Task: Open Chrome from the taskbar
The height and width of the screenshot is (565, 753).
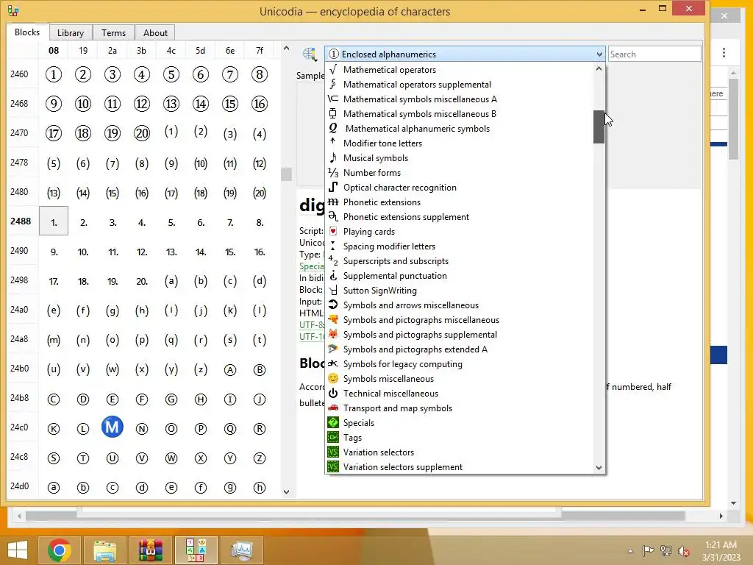Action: 60,550
